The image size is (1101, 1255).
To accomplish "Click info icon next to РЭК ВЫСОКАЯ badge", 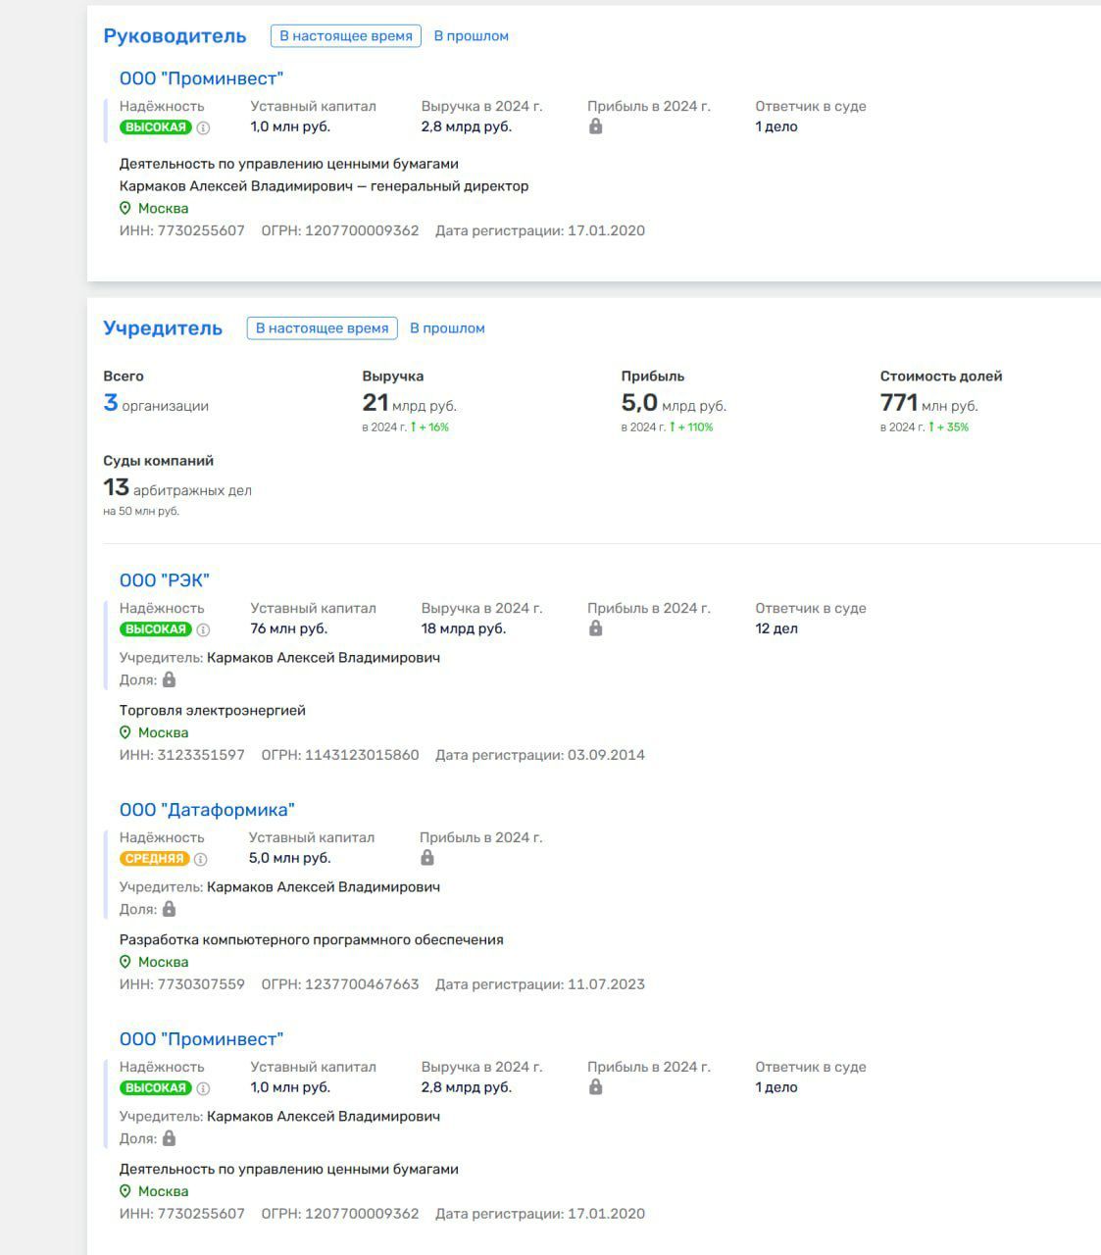I will [203, 629].
